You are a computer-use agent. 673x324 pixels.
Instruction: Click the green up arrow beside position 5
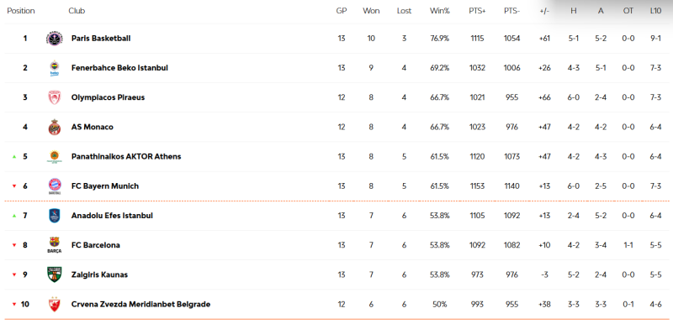(14, 157)
